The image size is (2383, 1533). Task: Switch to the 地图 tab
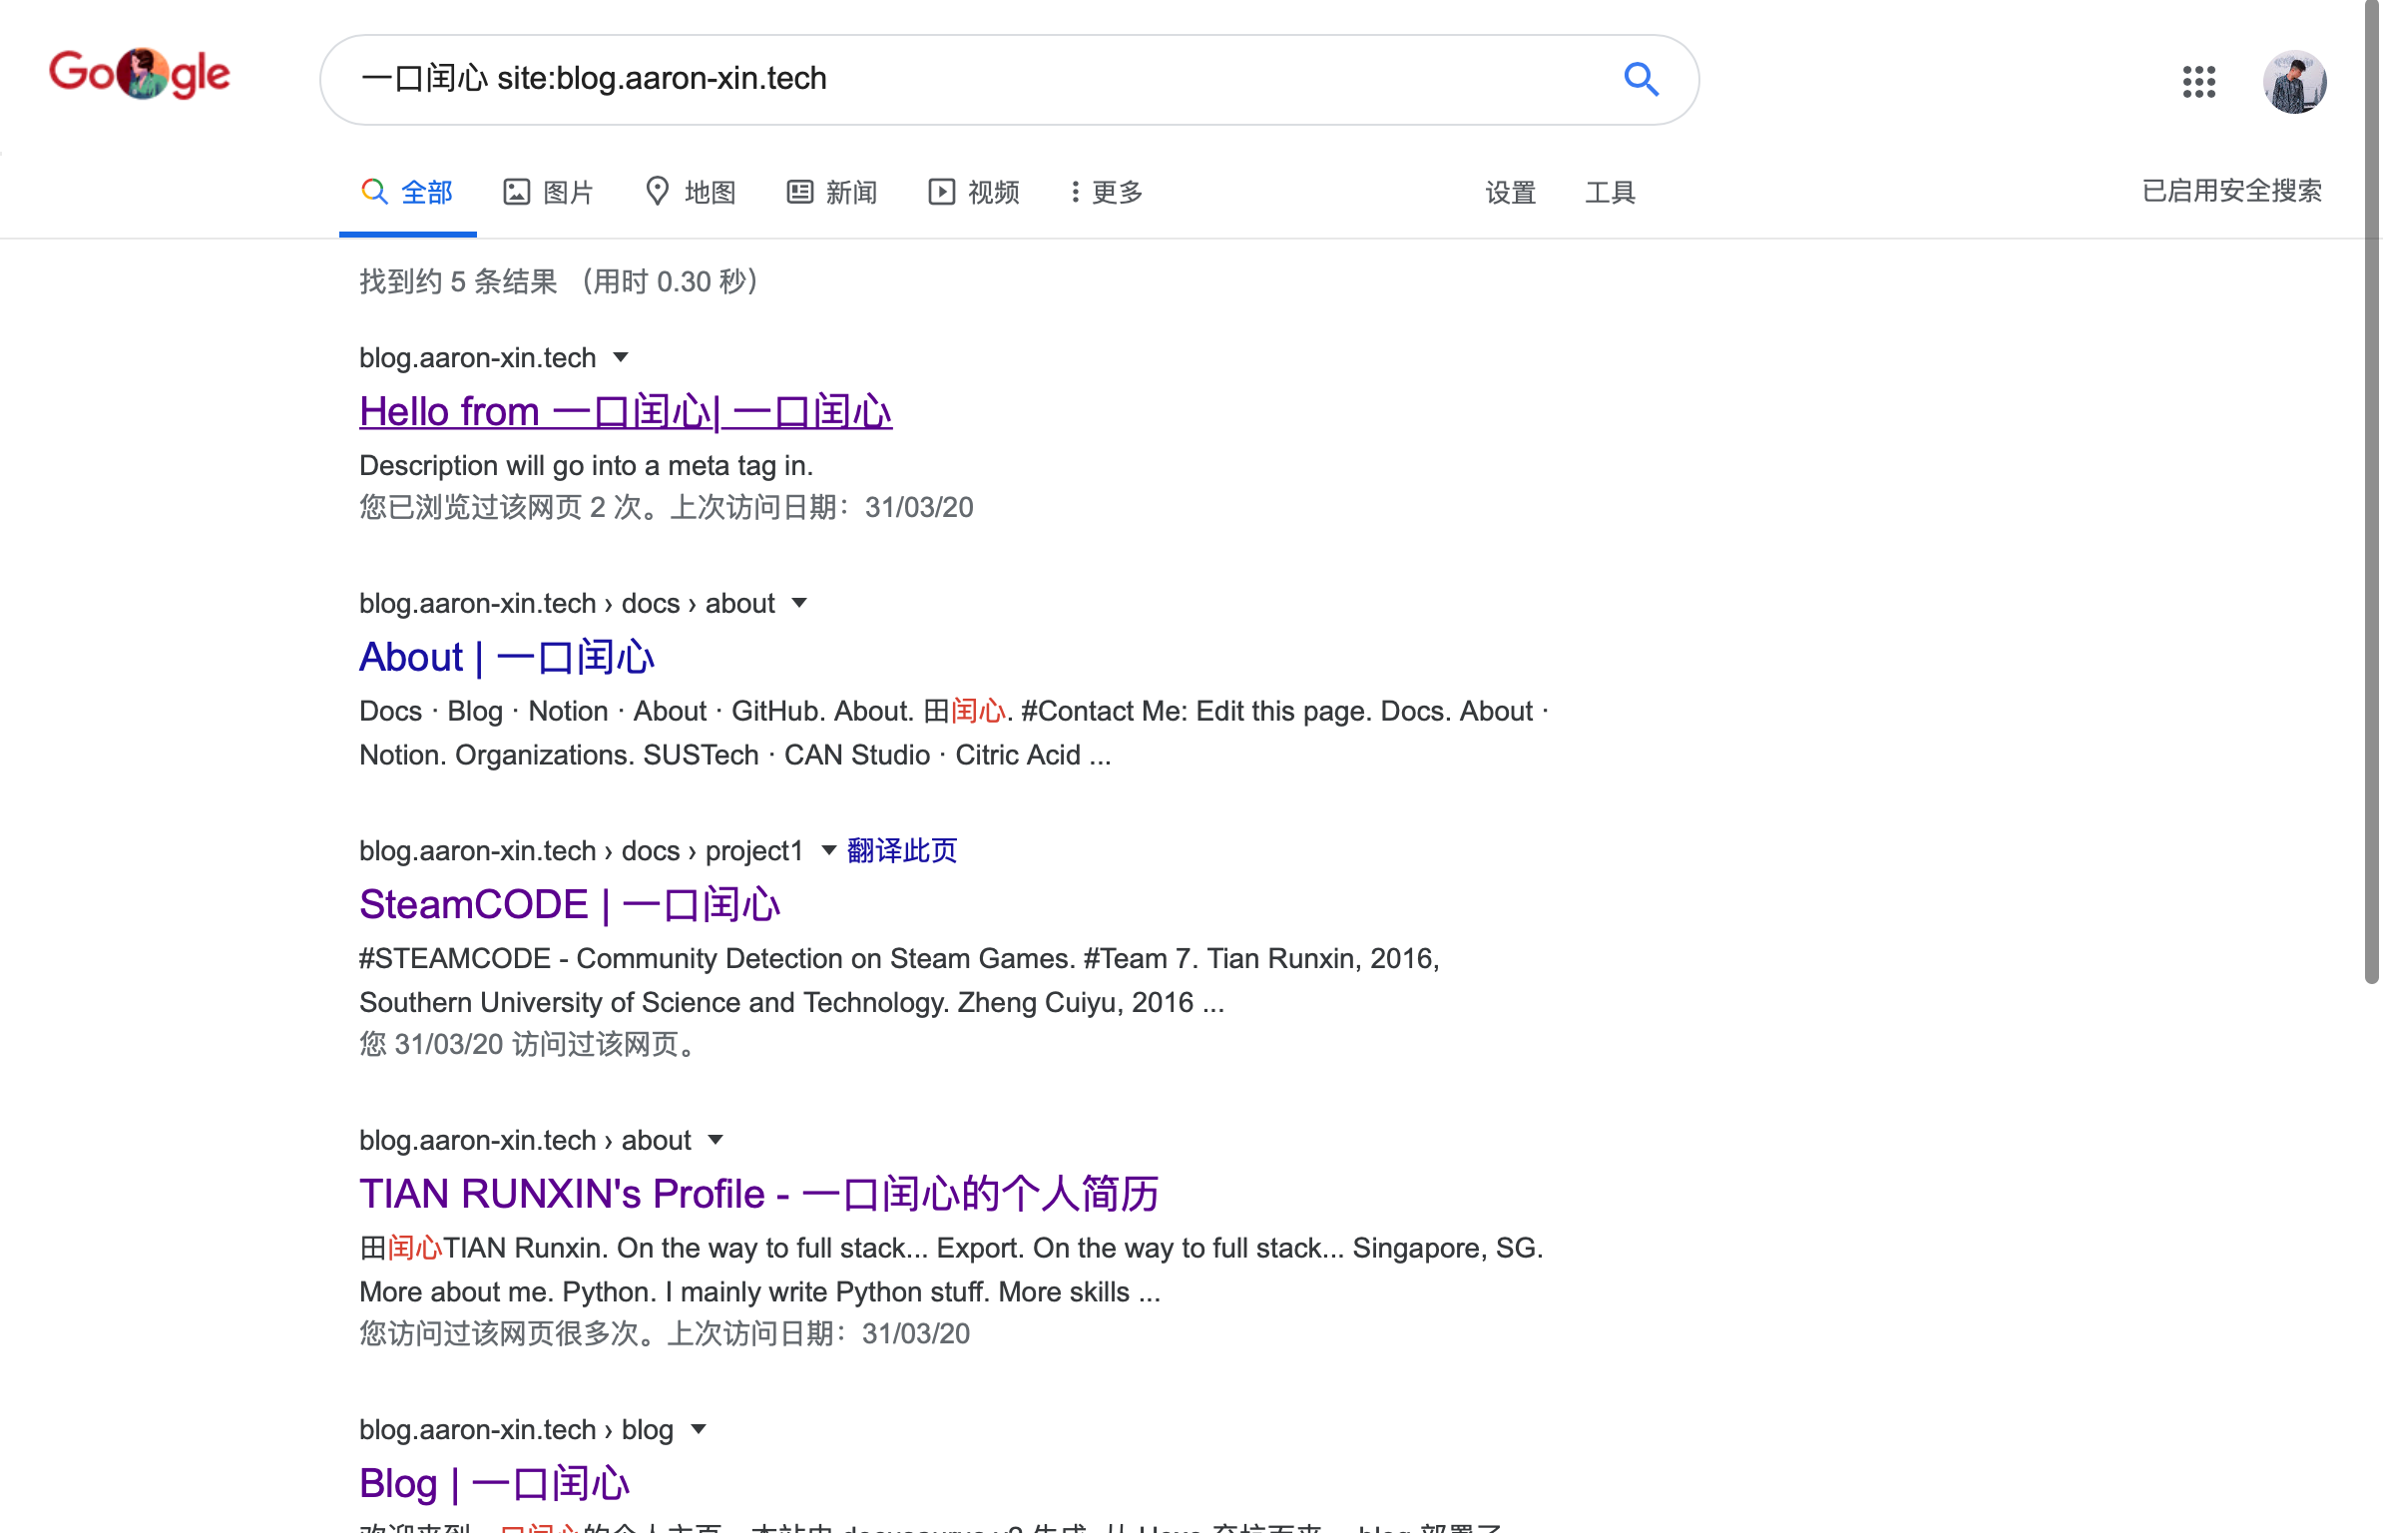tap(691, 192)
